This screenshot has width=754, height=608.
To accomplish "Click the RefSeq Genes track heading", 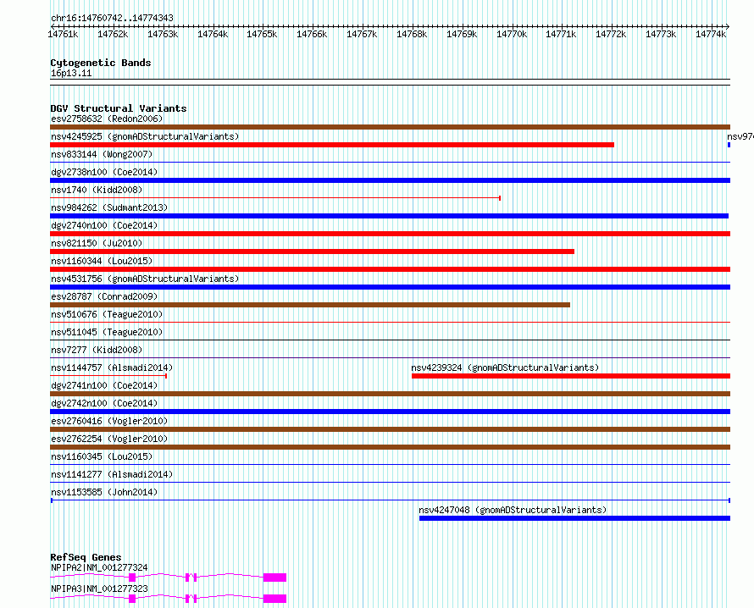I will [86, 557].
